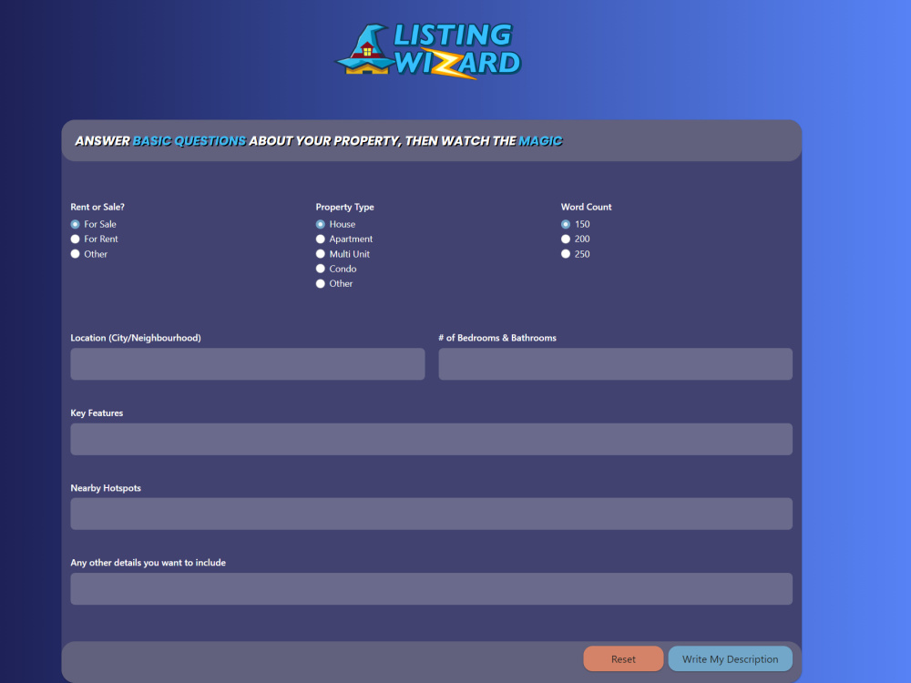Viewport: 911px width, 683px height.
Task: Click the Property Type heading
Action: [x=344, y=207]
